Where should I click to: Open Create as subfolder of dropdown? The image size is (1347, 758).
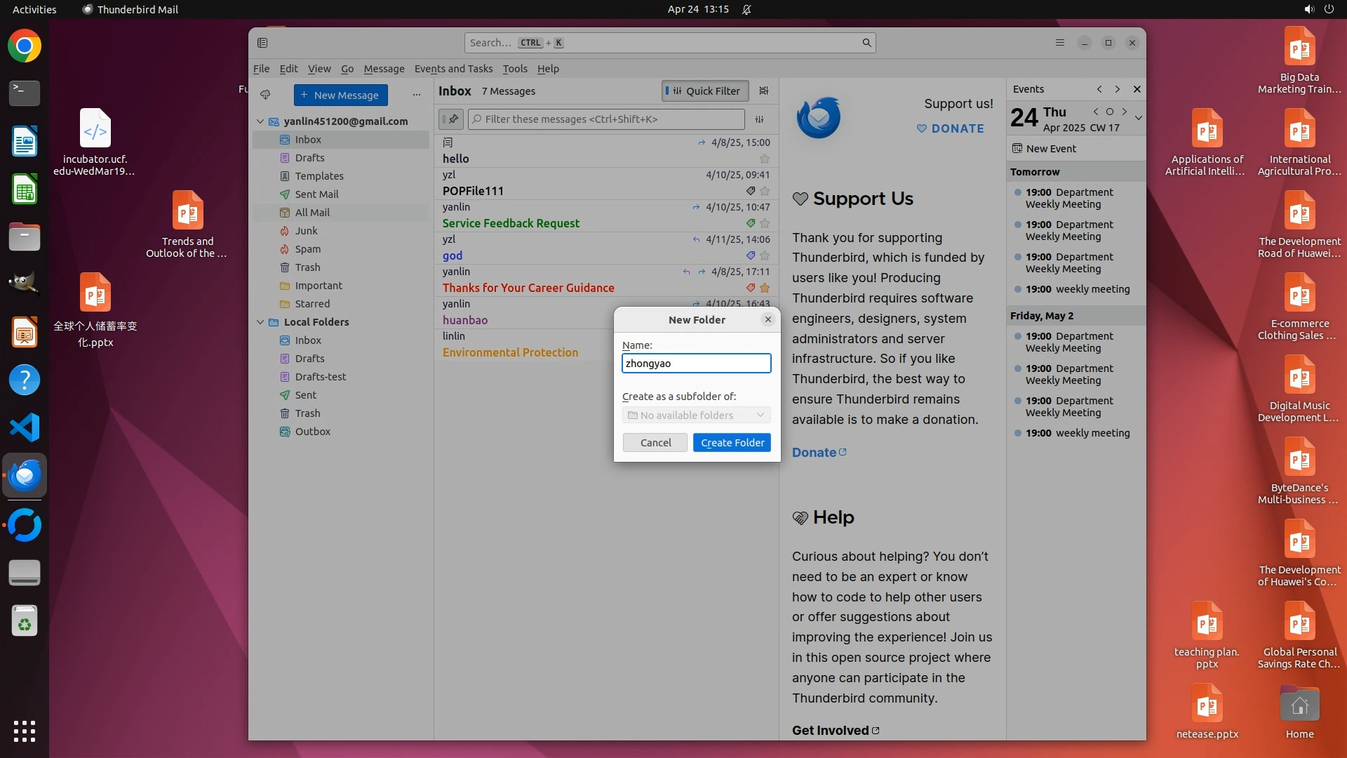coord(696,415)
